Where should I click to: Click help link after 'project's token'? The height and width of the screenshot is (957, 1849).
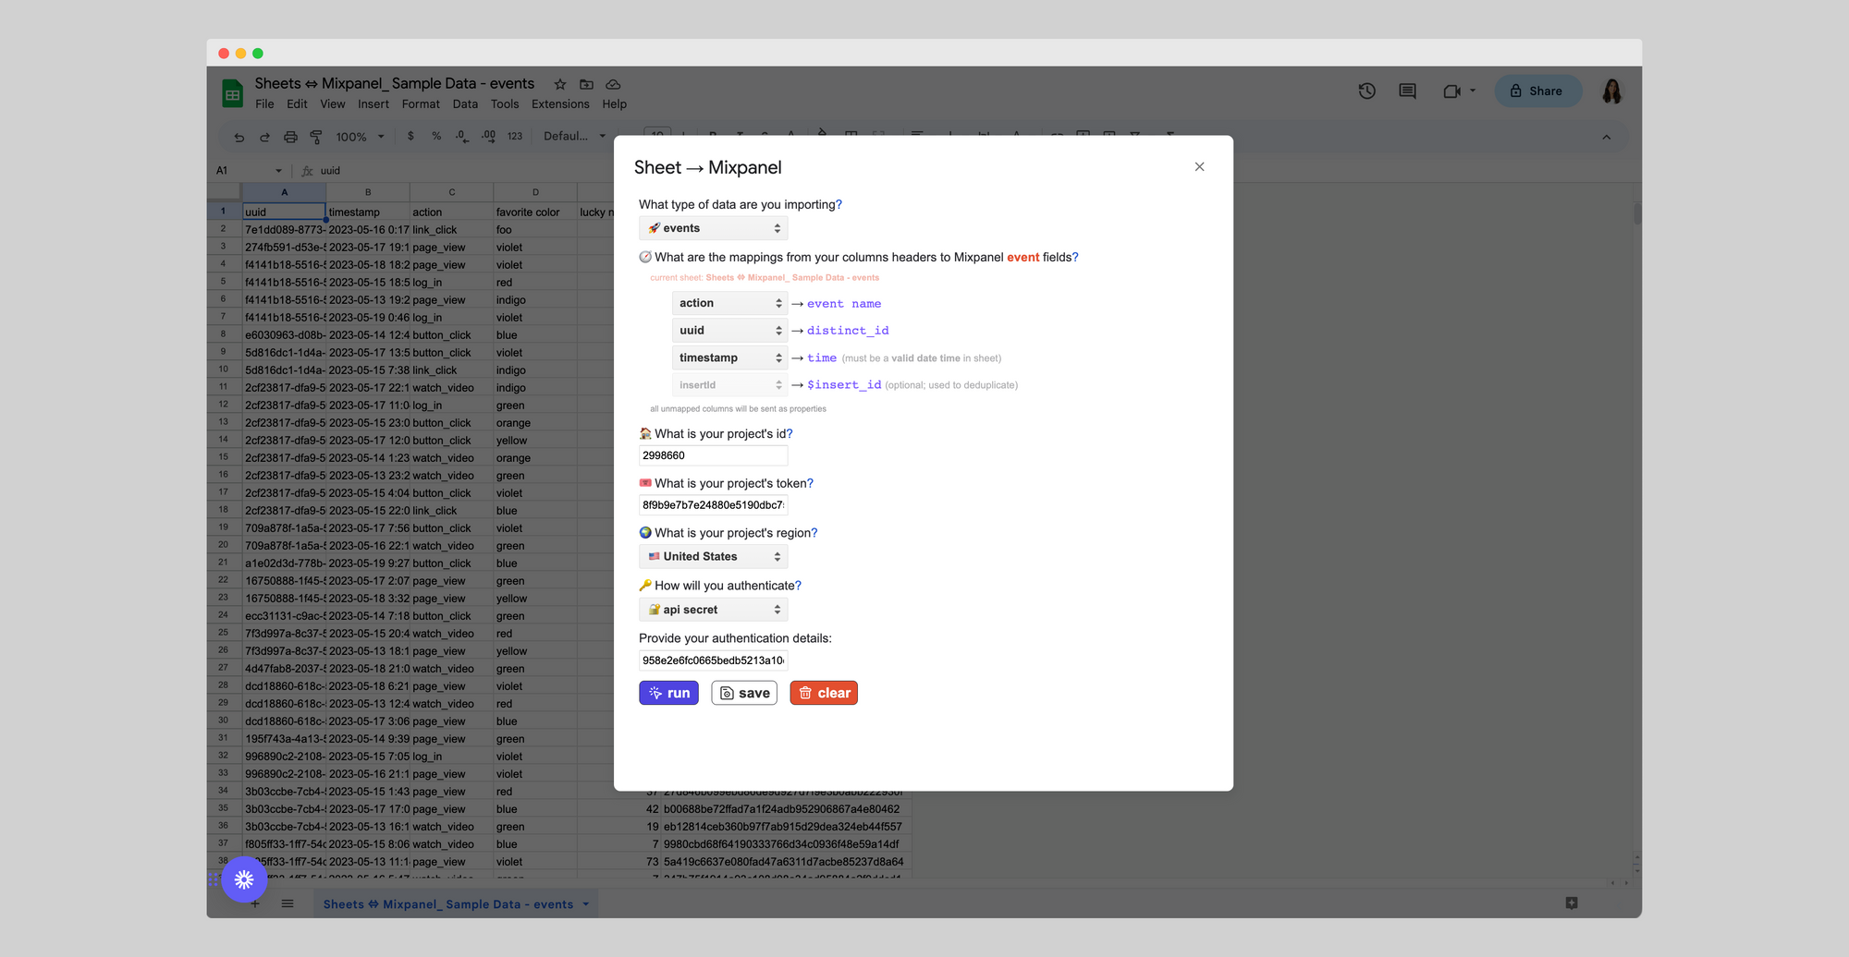click(x=810, y=483)
